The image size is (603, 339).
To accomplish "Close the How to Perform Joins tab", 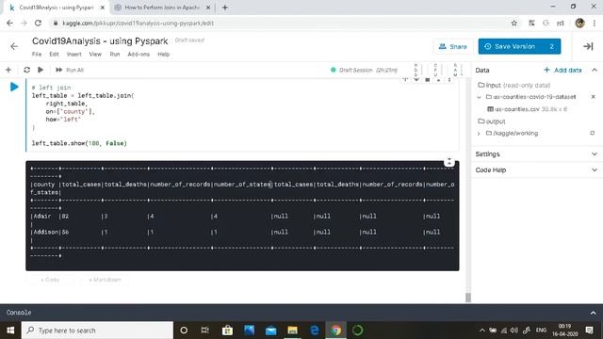I will point(208,8).
